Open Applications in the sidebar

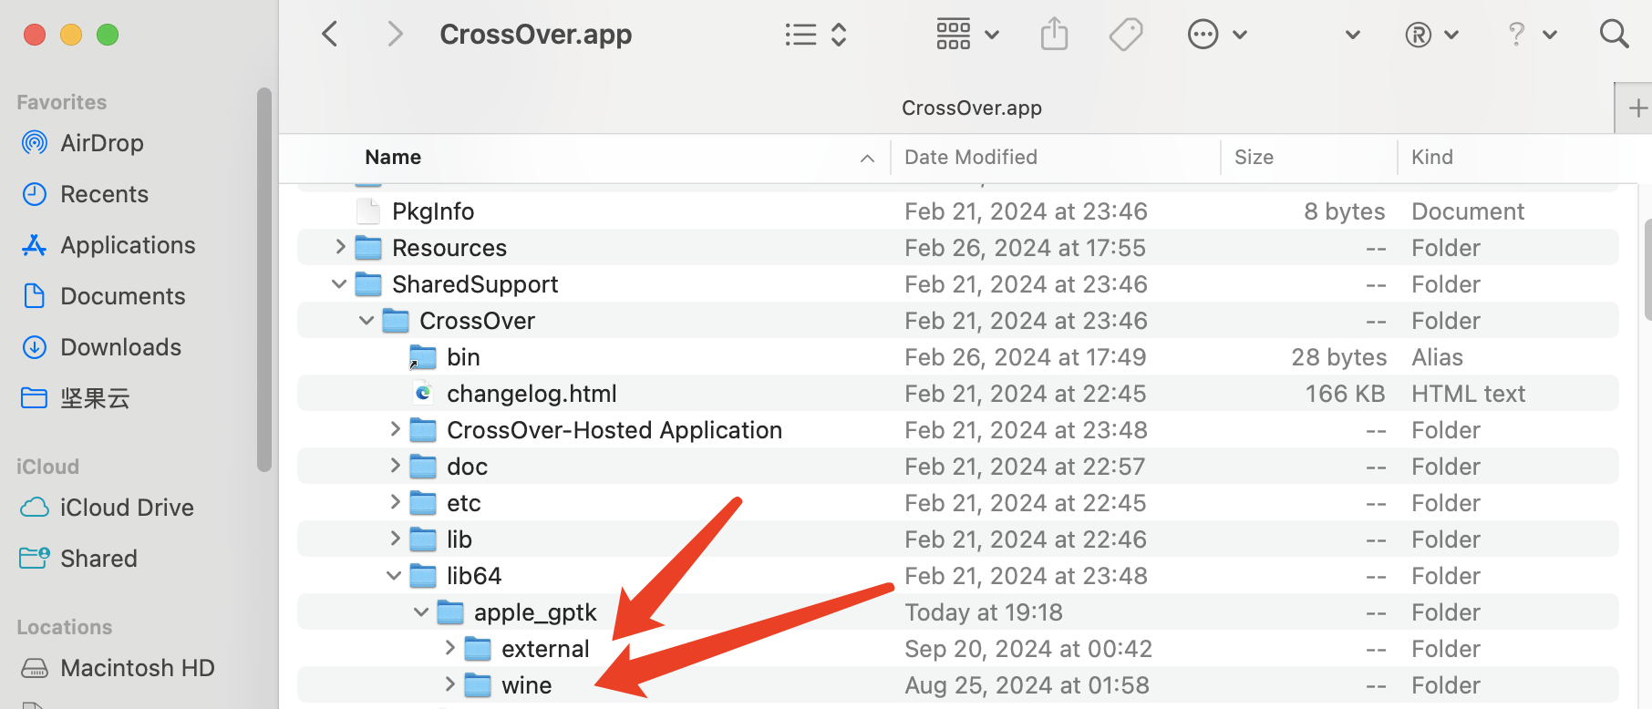point(127,245)
